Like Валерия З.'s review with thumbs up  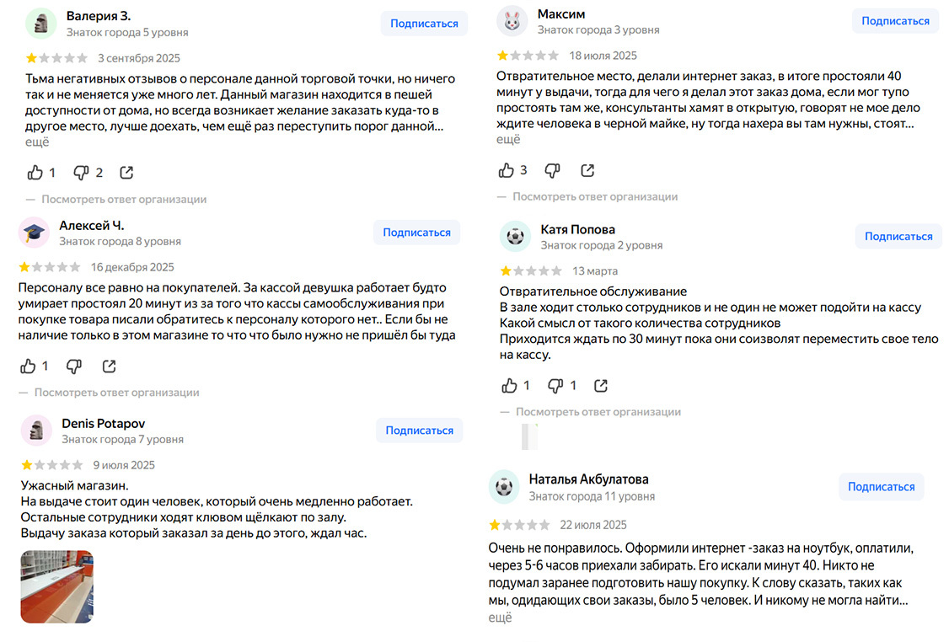click(x=35, y=173)
